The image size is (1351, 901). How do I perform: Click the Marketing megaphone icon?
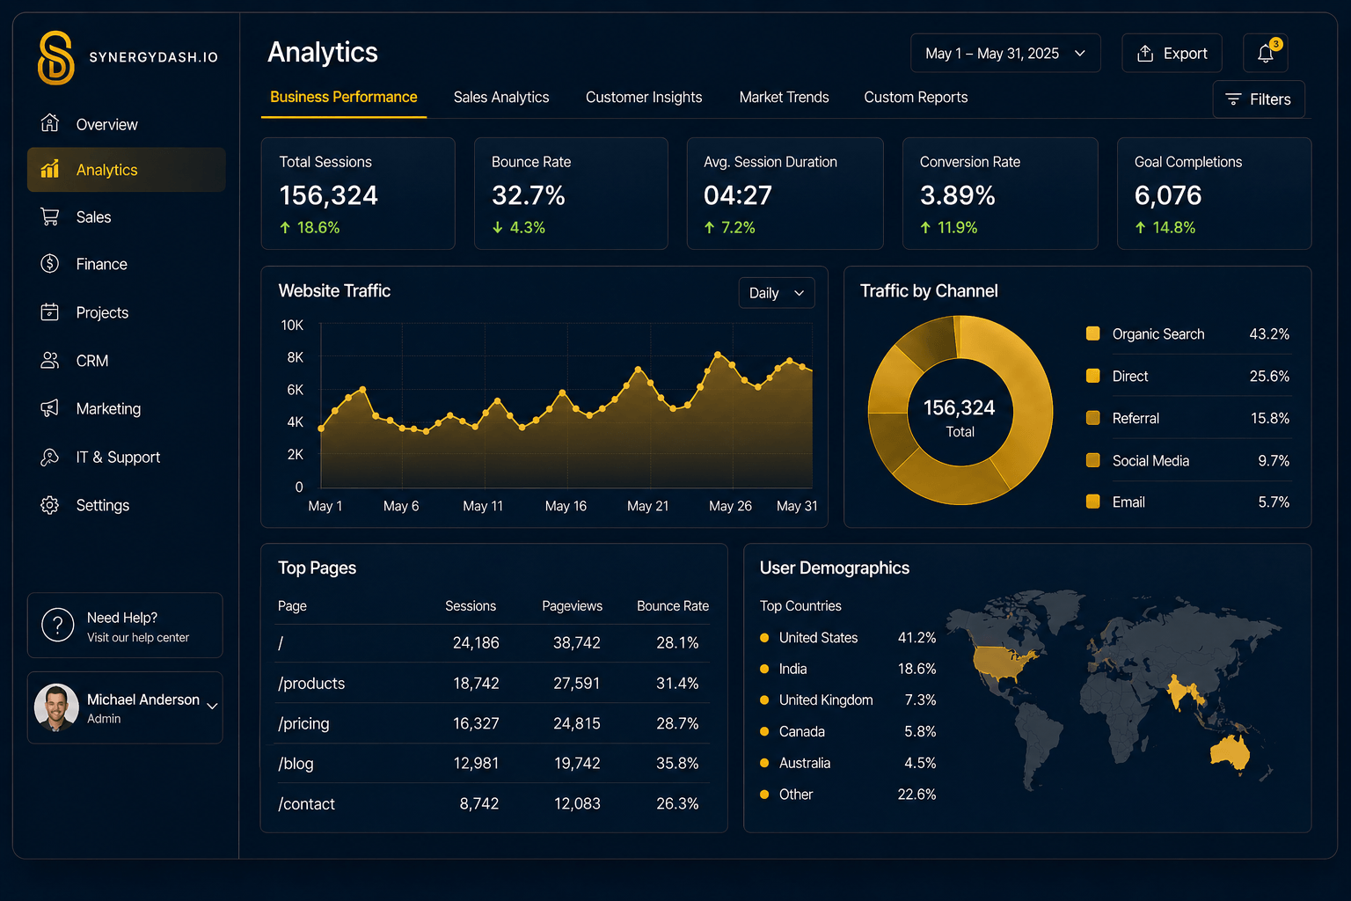pos(50,408)
